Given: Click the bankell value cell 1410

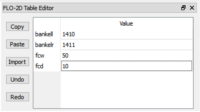Looking at the screenshot, I should (x=126, y=34).
